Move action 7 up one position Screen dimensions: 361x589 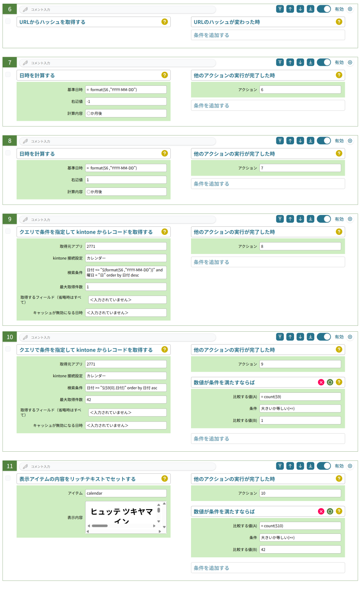tap(290, 63)
